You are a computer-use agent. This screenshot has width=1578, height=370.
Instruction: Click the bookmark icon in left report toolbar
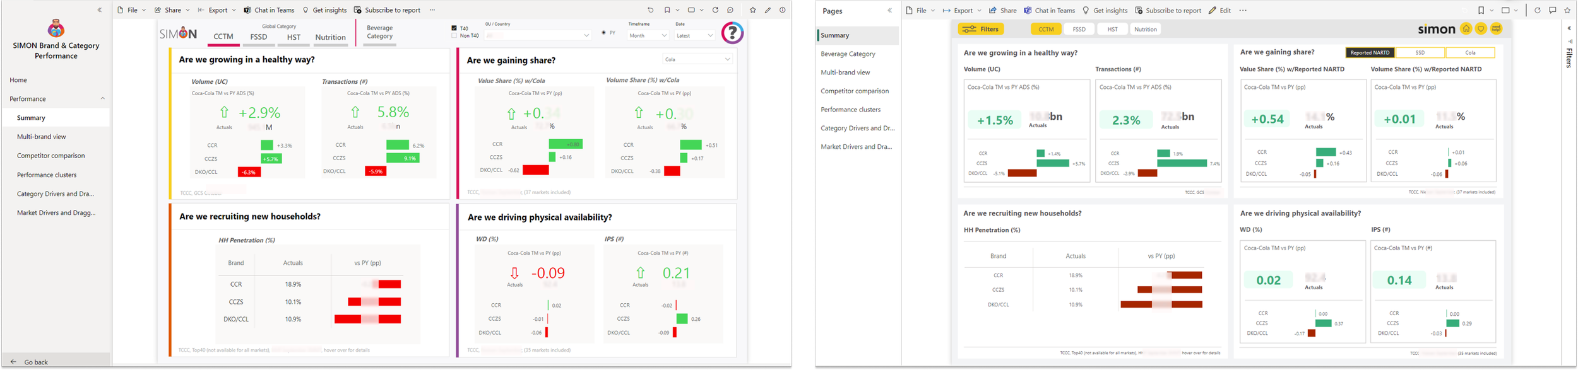click(x=667, y=10)
